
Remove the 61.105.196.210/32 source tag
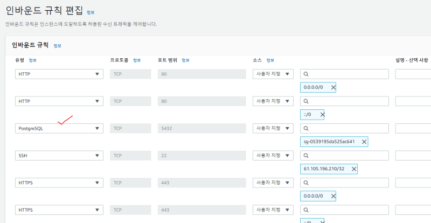[354, 169]
